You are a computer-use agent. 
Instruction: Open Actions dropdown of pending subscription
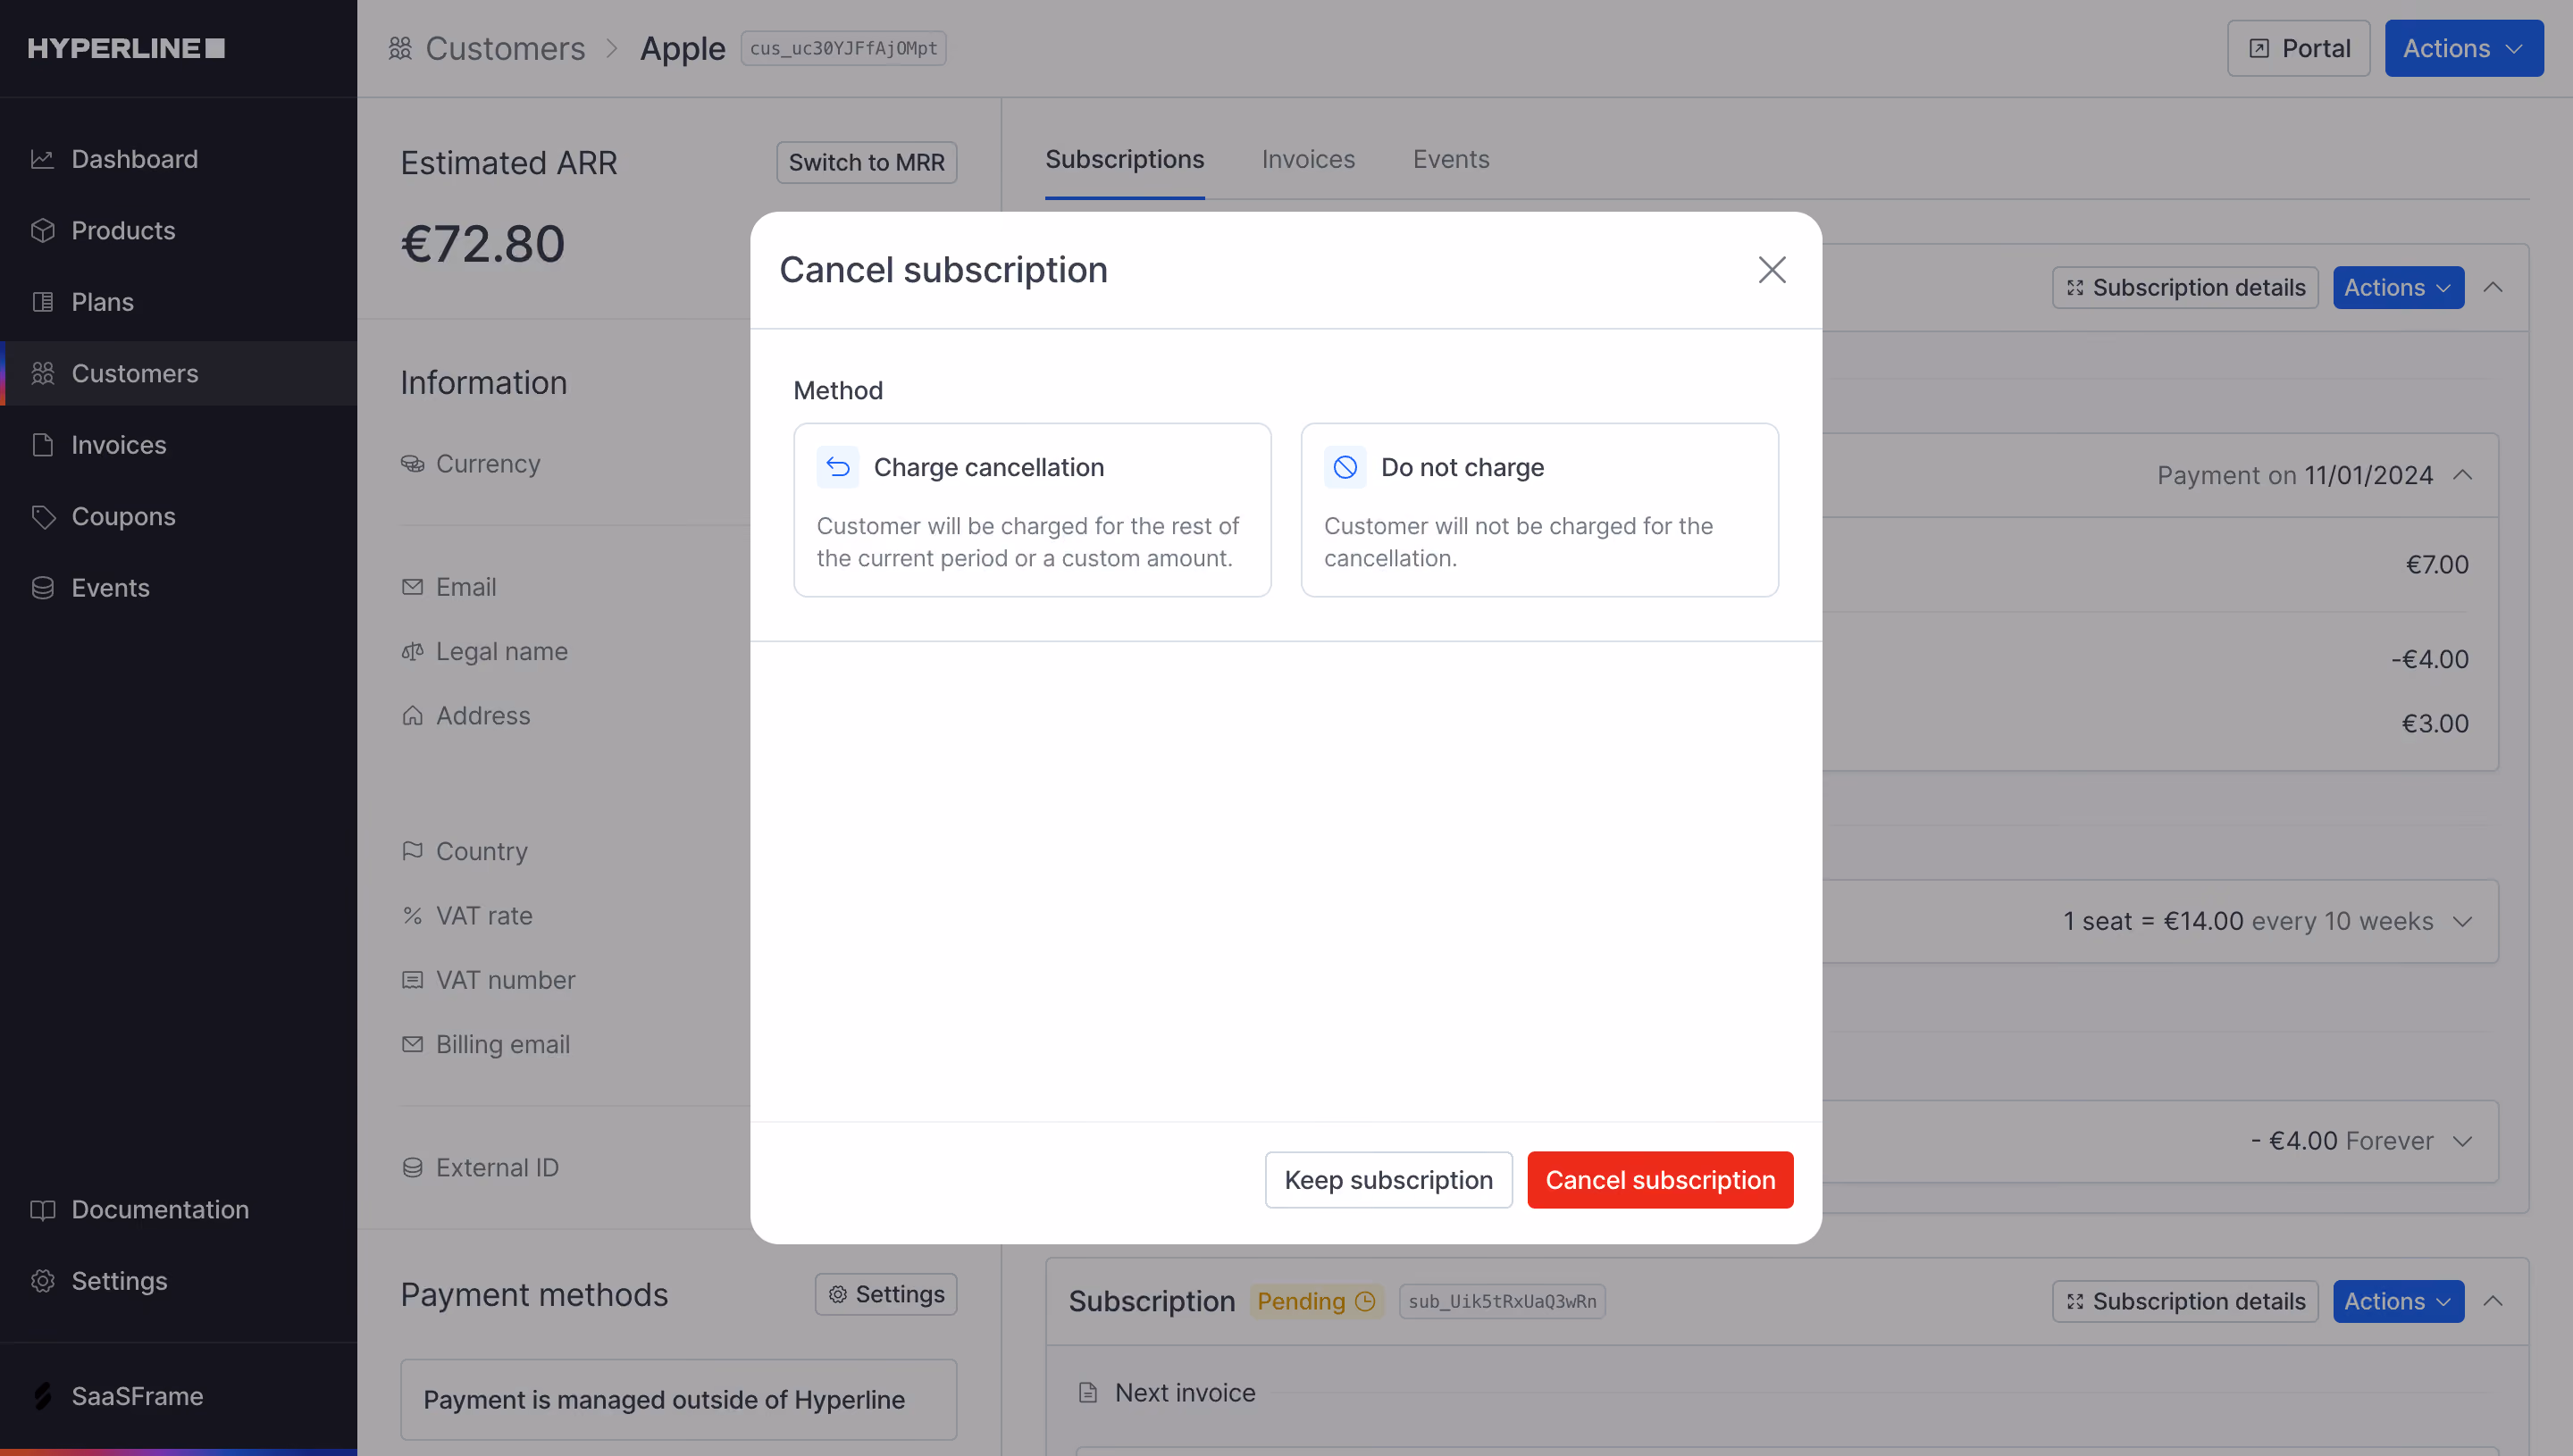pos(2398,1301)
